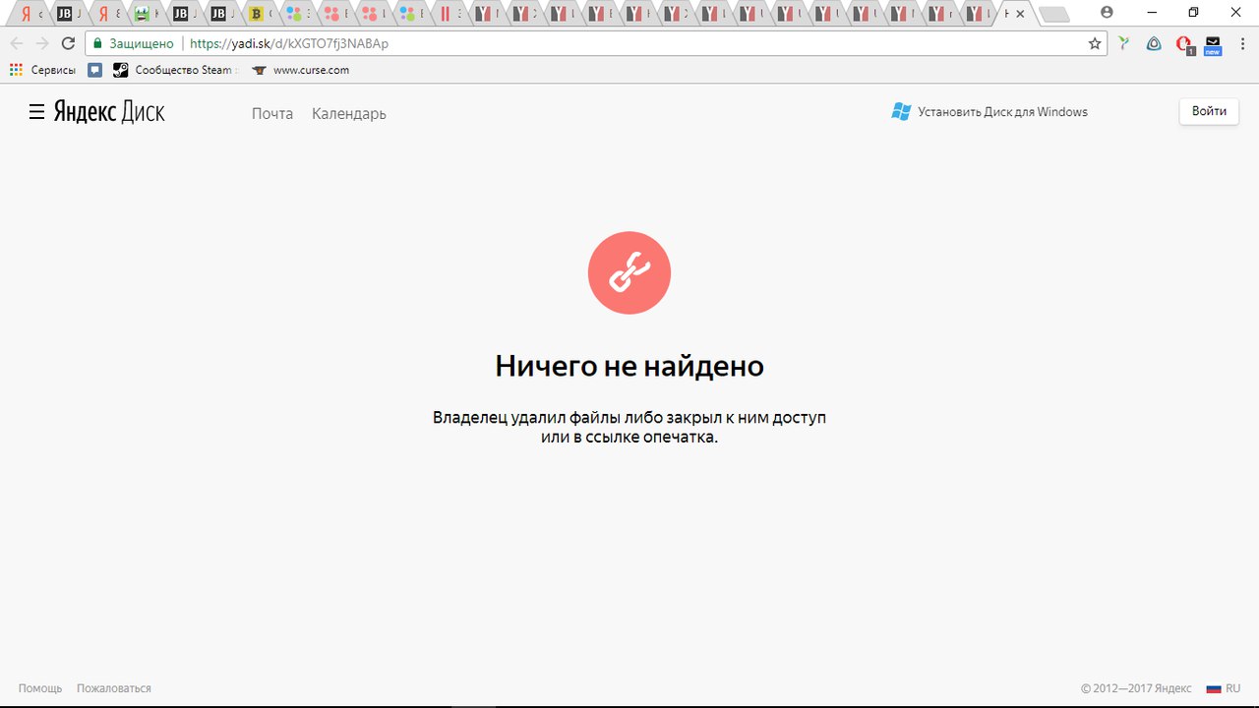This screenshot has height=708, width=1259.
Task: Click the green-yellow sprout extension icon
Action: point(1124,43)
